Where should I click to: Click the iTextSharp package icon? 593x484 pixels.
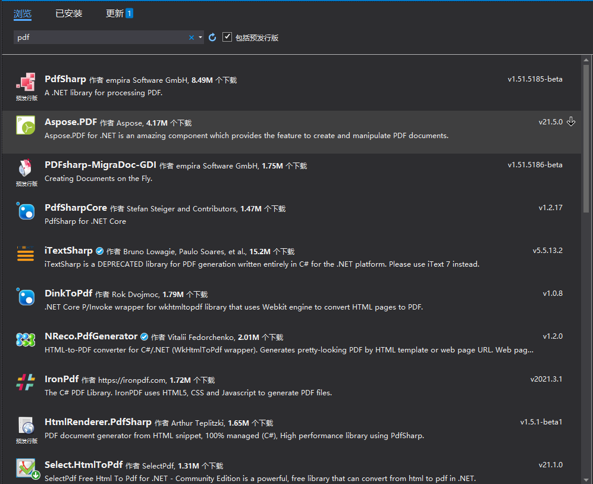26,255
